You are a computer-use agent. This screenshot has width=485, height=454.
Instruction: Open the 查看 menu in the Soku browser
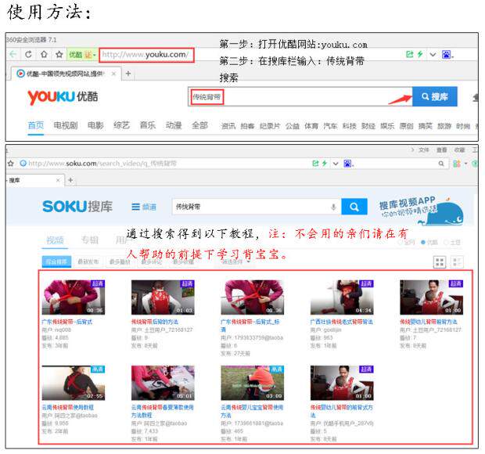pos(442,150)
